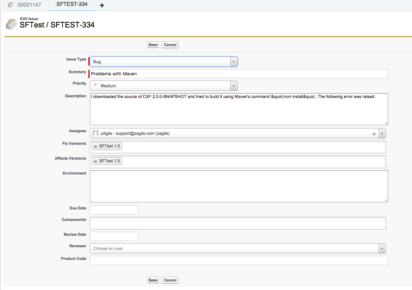
Task: Remove SFTest 1.0 from Affects Version/s
Action: pos(95,161)
